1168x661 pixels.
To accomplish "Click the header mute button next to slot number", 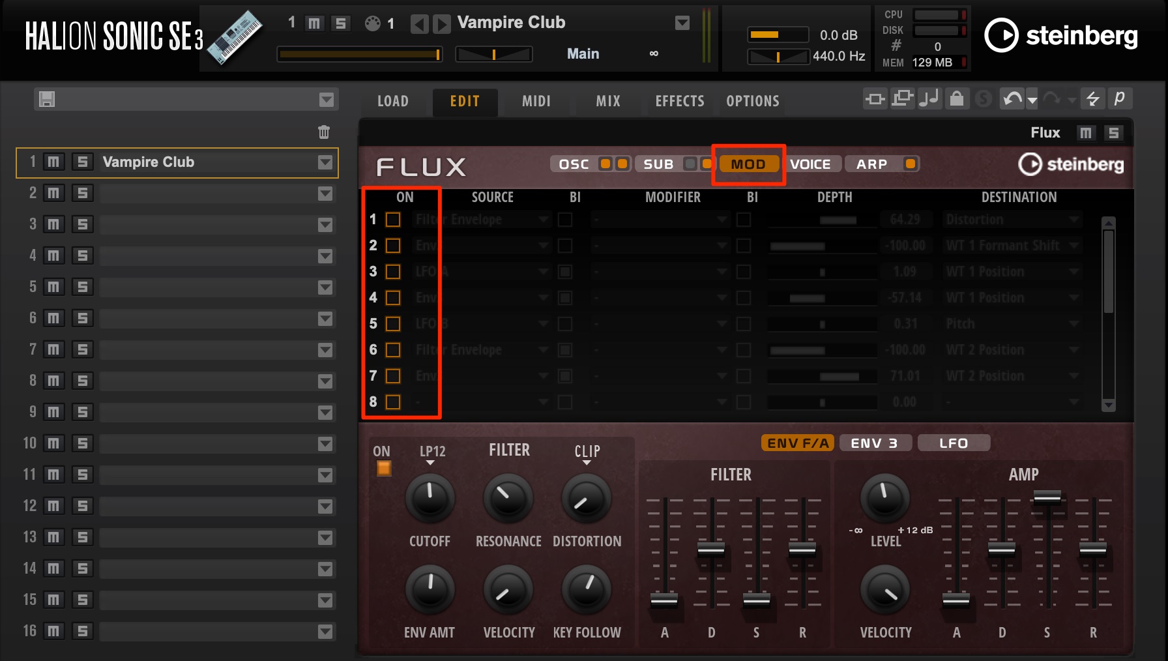I will (315, 23).
